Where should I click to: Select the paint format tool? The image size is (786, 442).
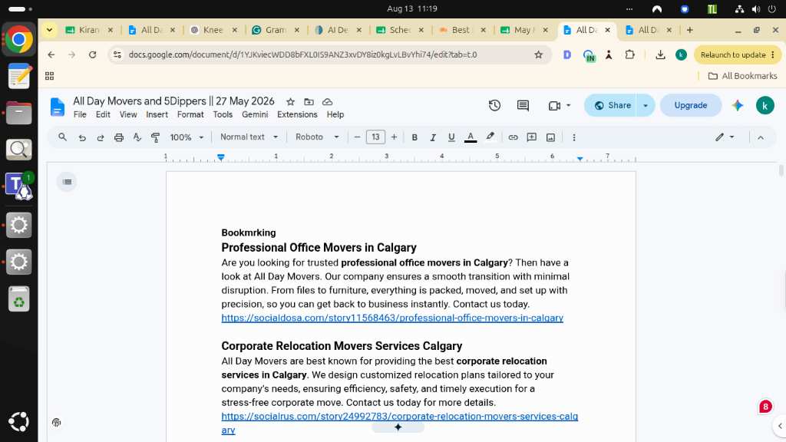[x=155, y=137]
